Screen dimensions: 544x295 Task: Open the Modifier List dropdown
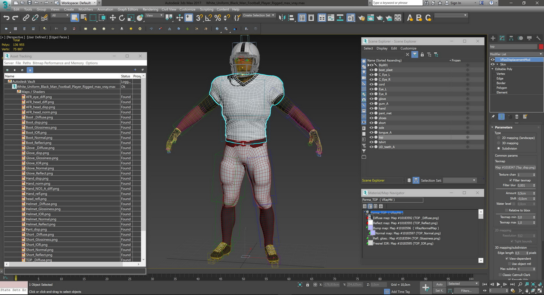click(x=516, y=54)
